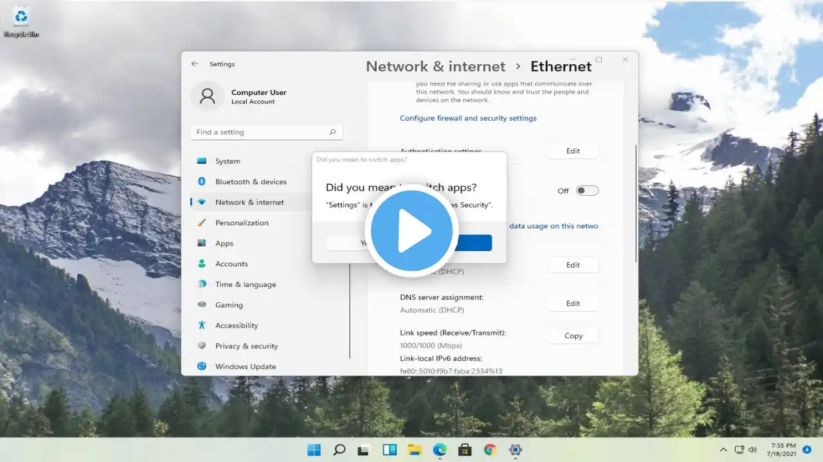Image resolution: width=823 pixels, height=462 pixels.
Task: Click the Bluetooth & devices icon
Action: click(x=202, y=182)
